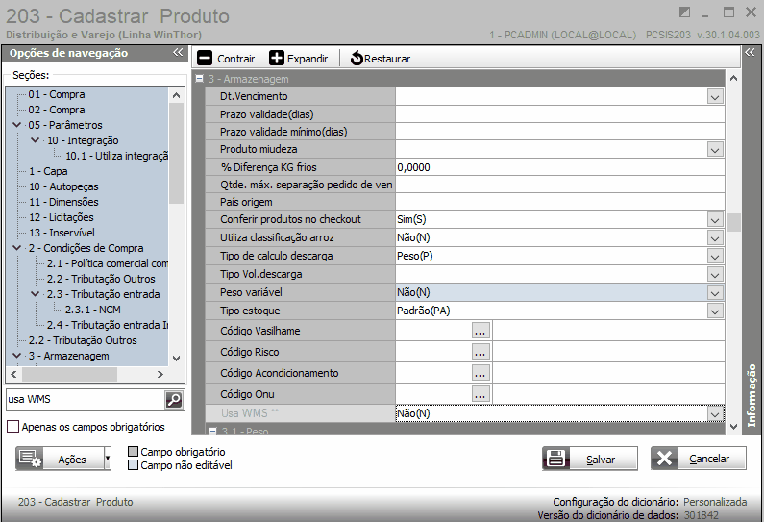Click the País origem input field
764x522 pixels.
click(x=560, y=202)
